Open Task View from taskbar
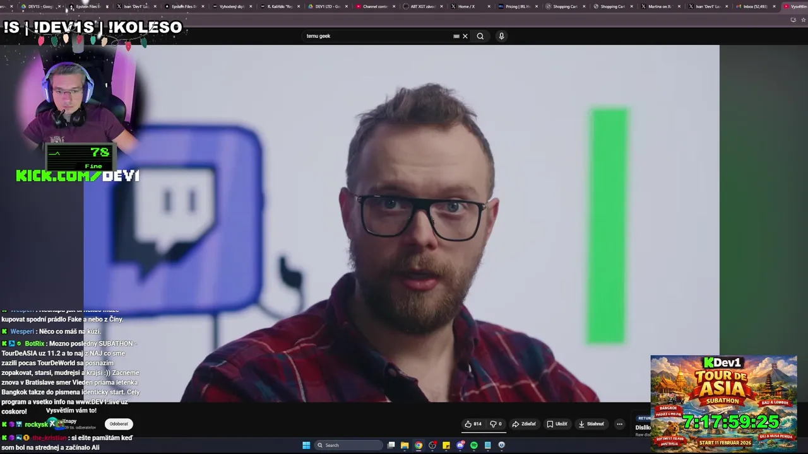The image size is (808, 454). coord(391,445)
